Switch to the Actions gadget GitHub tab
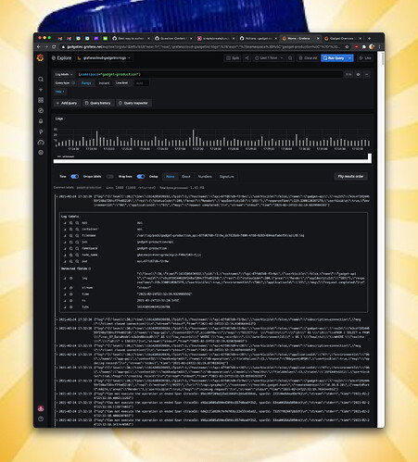 coord(259,38)
